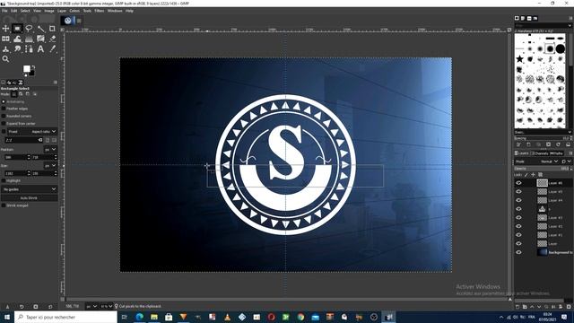Open the Colors menu
Image resolution: width=574 pixels, height=323 pixels.
pos(74,11)
